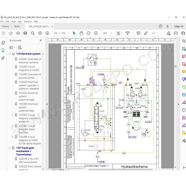
Task: Toggle the Bookmarks navigation panel button
Action: [3, 50]
